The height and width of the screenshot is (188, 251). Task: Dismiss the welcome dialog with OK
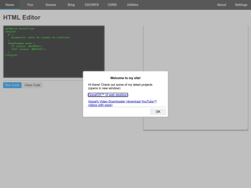pos(158,111)
